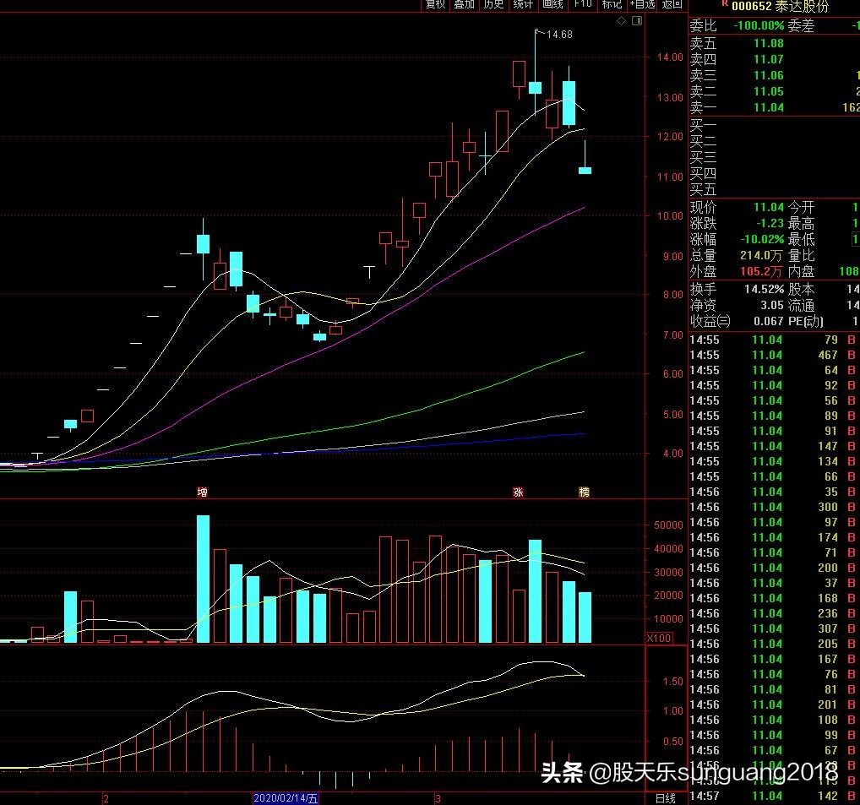Click the 增 event marker on the chart

[x=203, y=492]
